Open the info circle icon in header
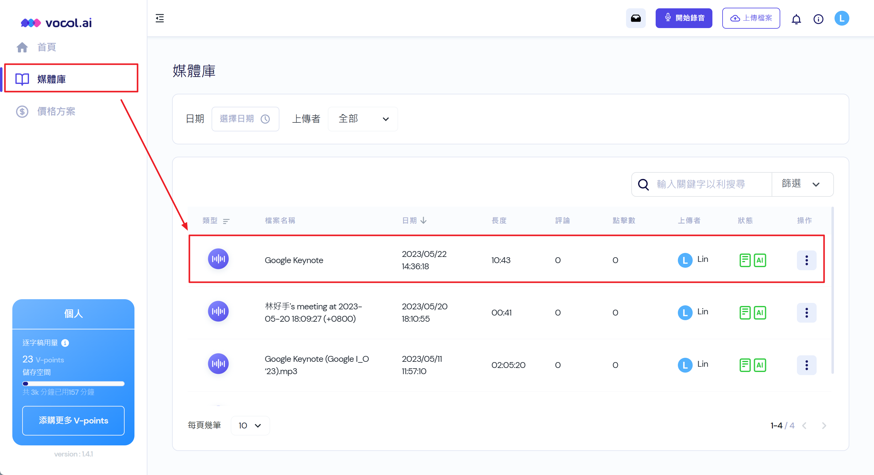The image size is (874, 475). coord(818,19)
